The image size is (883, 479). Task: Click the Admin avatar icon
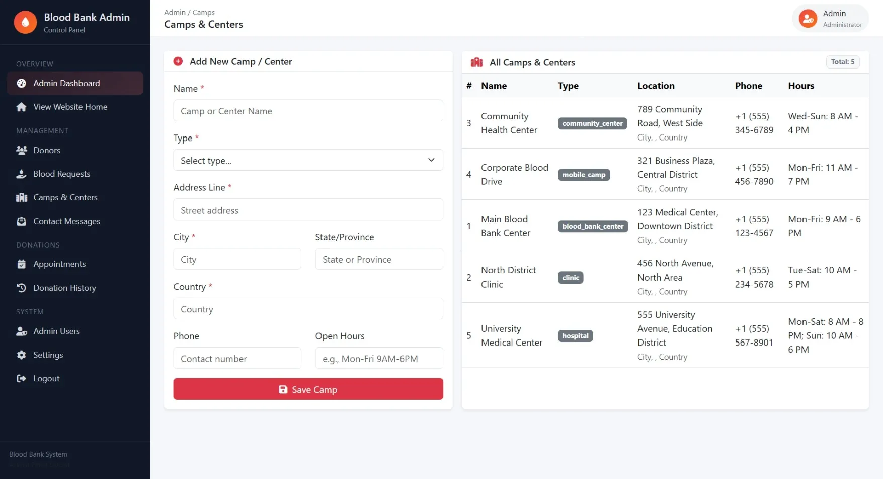(808, 18)
